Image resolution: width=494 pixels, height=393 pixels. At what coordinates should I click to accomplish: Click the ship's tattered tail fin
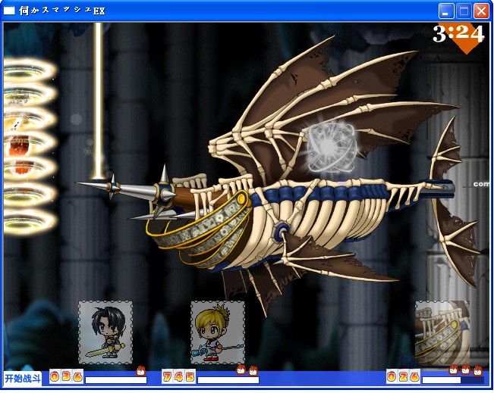pos(455,201)
